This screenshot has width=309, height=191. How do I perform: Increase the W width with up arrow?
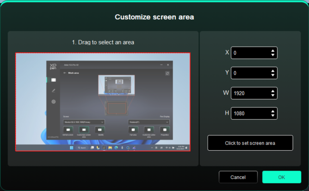tap(273, 91)
